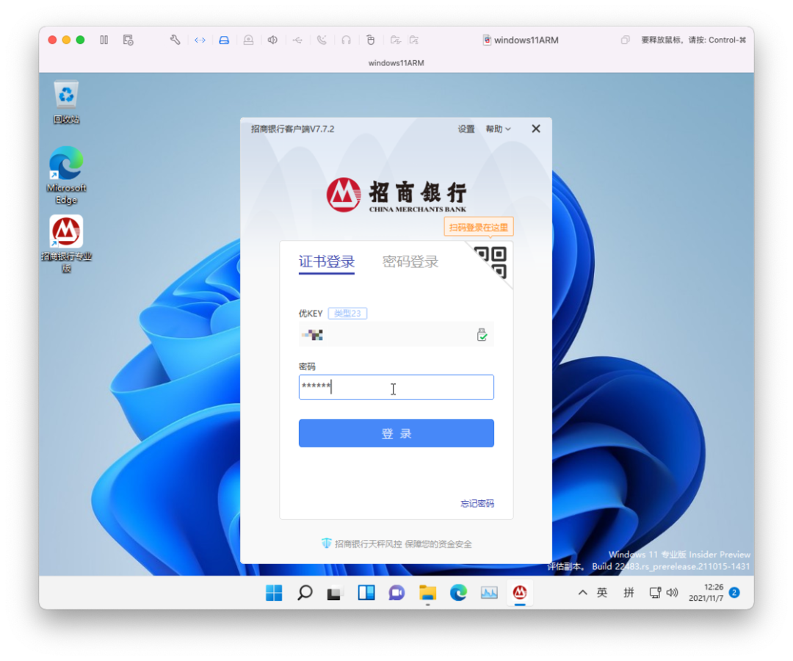
Task: Select Microsoft Edge desktop shortcut
Action: 66,175
